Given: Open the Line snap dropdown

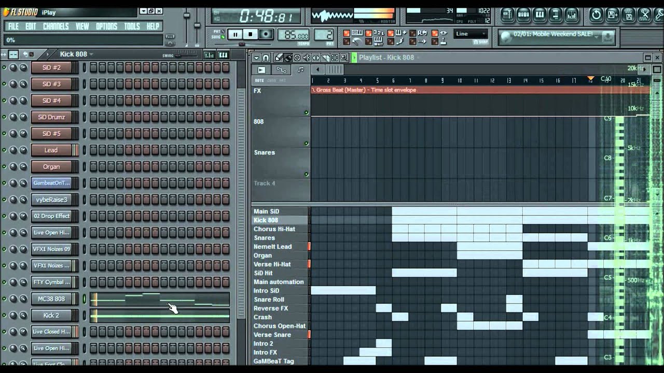Looking at the screenshot, I should click(x=471, y=34).
